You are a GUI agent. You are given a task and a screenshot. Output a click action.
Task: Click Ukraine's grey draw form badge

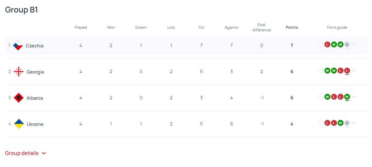coord(347,123)
